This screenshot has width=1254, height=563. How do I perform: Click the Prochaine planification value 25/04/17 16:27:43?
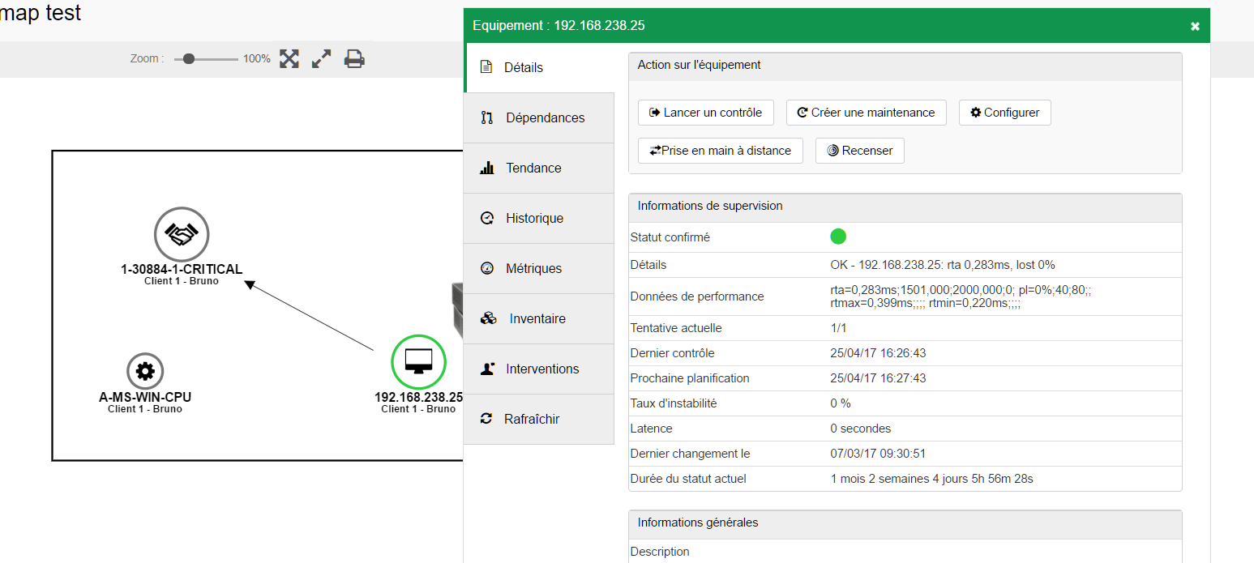click(878, 378)
